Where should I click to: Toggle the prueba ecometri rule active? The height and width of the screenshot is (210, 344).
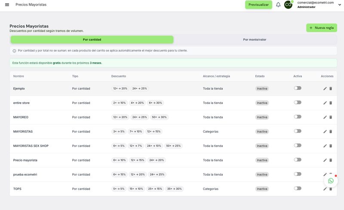pyautogui.click(x=298, y=174)
